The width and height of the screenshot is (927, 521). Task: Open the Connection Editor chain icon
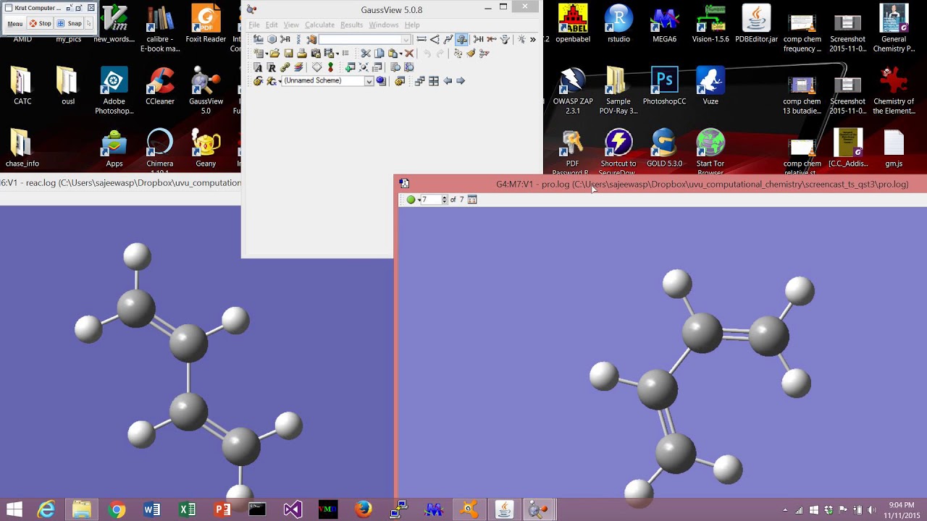coord(285,67)
